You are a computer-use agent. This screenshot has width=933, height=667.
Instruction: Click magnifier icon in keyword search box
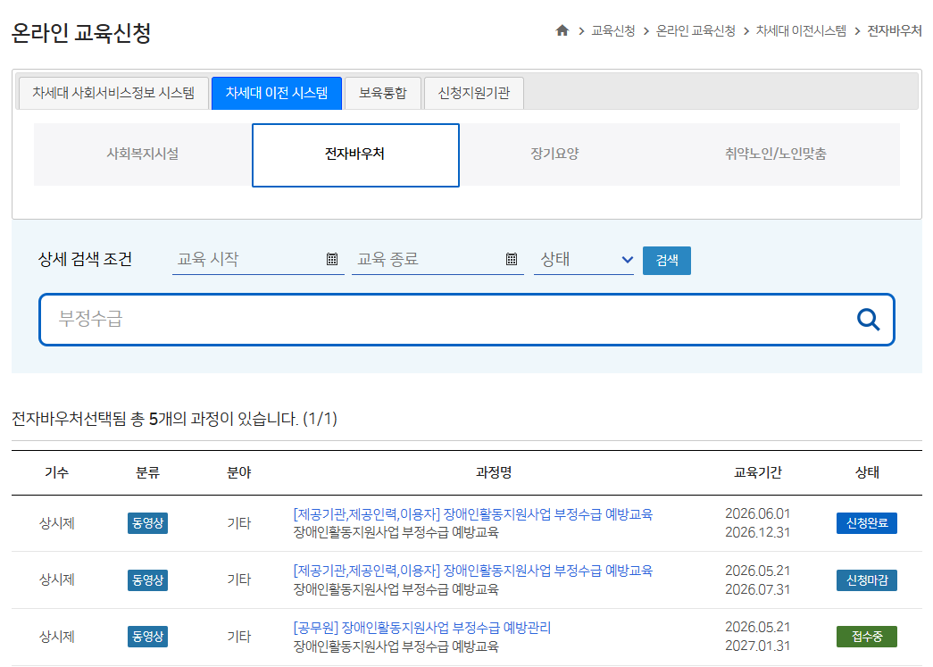click(x=868, y=320)
